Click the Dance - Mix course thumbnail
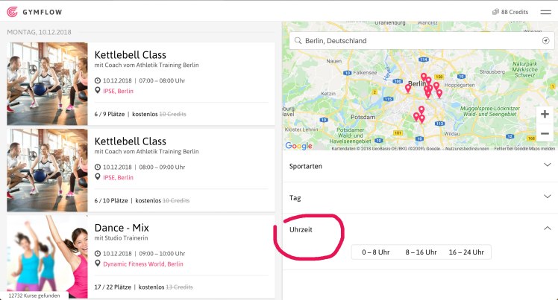 click(47, 256)
